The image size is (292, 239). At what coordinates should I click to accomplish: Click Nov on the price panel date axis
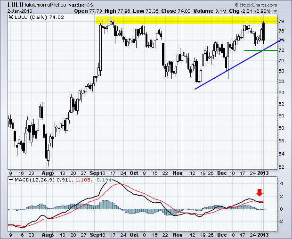[x=178, y=173]
